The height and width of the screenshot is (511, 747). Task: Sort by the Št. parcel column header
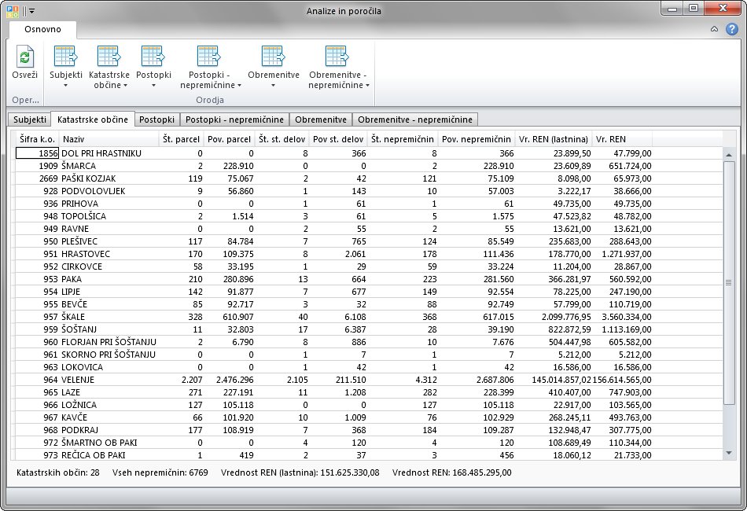click(181, 139)
